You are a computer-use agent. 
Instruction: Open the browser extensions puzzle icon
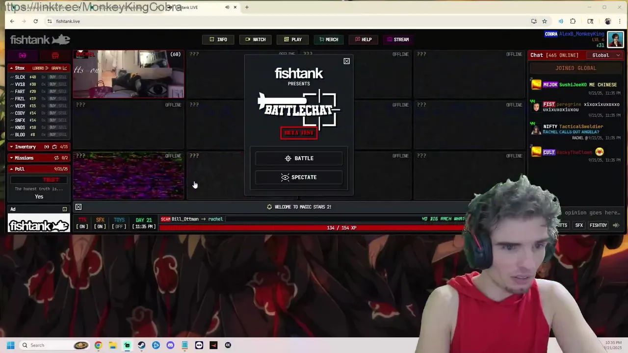coord(573,22)
